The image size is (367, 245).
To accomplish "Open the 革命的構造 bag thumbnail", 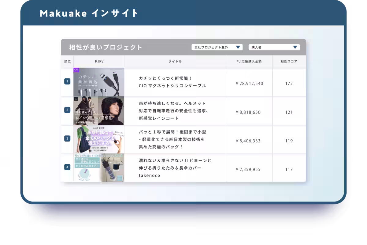I will click(x=99, y=139).
